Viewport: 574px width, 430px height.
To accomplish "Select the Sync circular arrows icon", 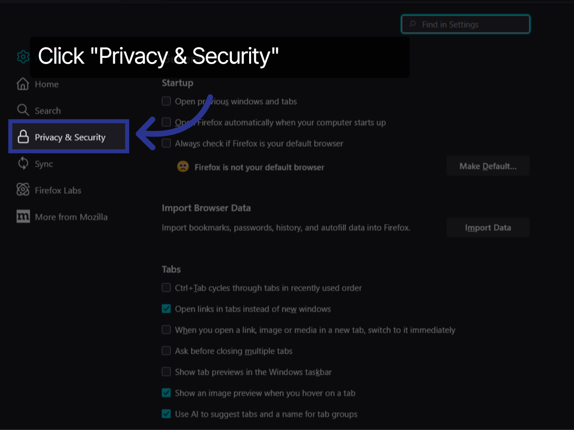I will [23, 163].
